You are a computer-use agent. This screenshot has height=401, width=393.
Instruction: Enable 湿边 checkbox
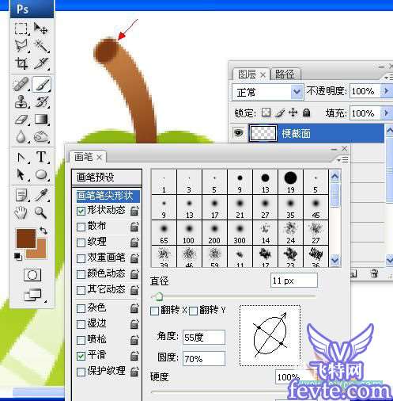pyautogui.click(x=81, y=324)
